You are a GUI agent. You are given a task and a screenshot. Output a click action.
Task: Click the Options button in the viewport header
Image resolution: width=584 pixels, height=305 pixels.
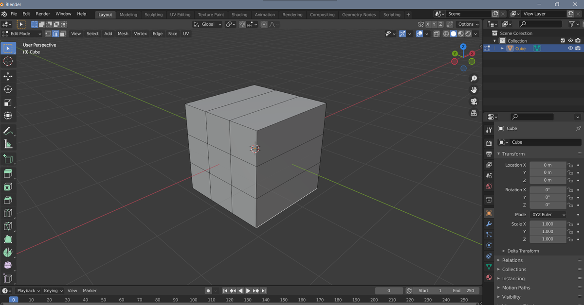(x=468, y=24)
